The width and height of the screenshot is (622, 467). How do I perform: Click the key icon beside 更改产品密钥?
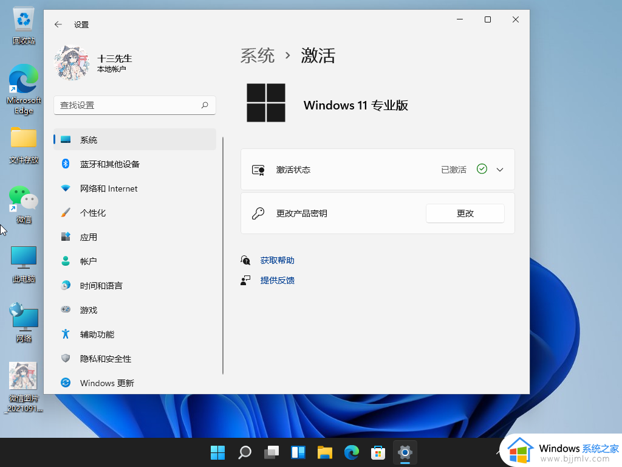click(x=258, y=213)
